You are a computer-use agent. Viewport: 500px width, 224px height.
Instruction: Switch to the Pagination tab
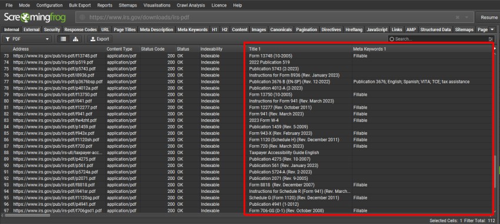(x=306, y=29)
